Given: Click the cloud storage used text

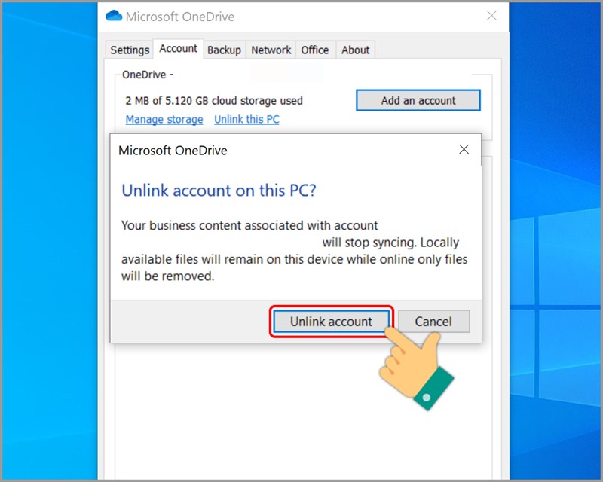Looking at the screenshot, I should [x=214, y=101].
